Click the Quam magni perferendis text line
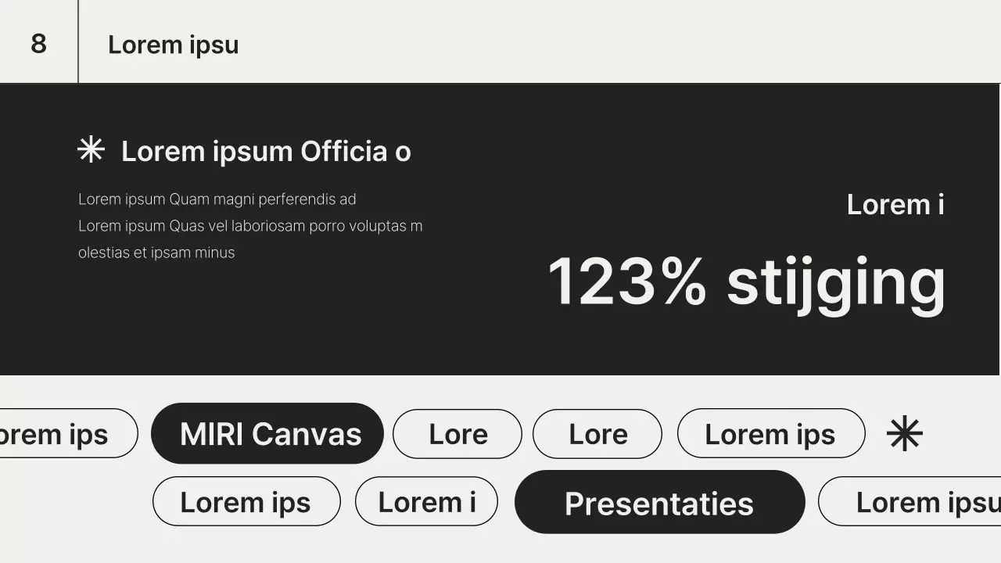Screen dimensions: 1001x563 (217, 199)
